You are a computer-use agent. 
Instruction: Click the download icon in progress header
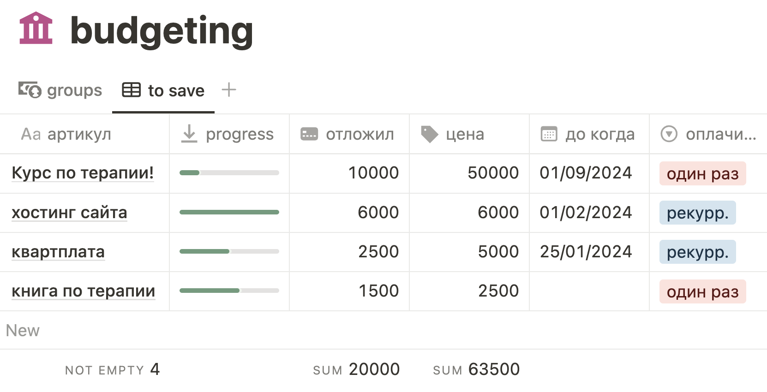click(189, 134)
